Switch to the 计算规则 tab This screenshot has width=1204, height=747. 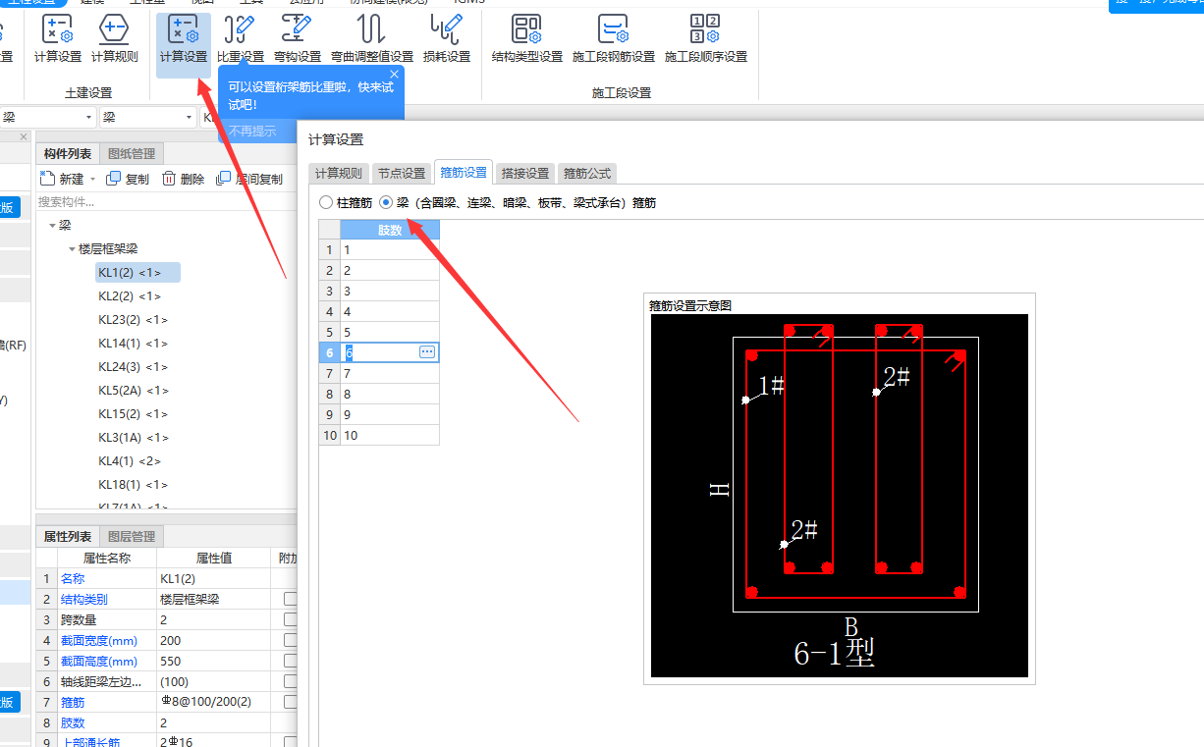[x=339, y=173]
